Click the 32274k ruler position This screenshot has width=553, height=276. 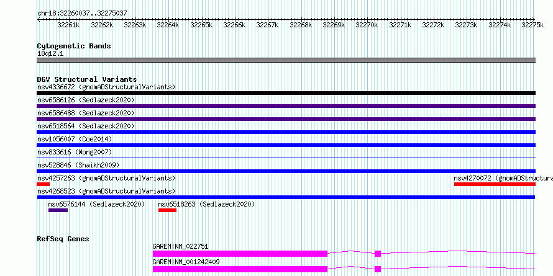pyautogui.click(x=500, y=25)
